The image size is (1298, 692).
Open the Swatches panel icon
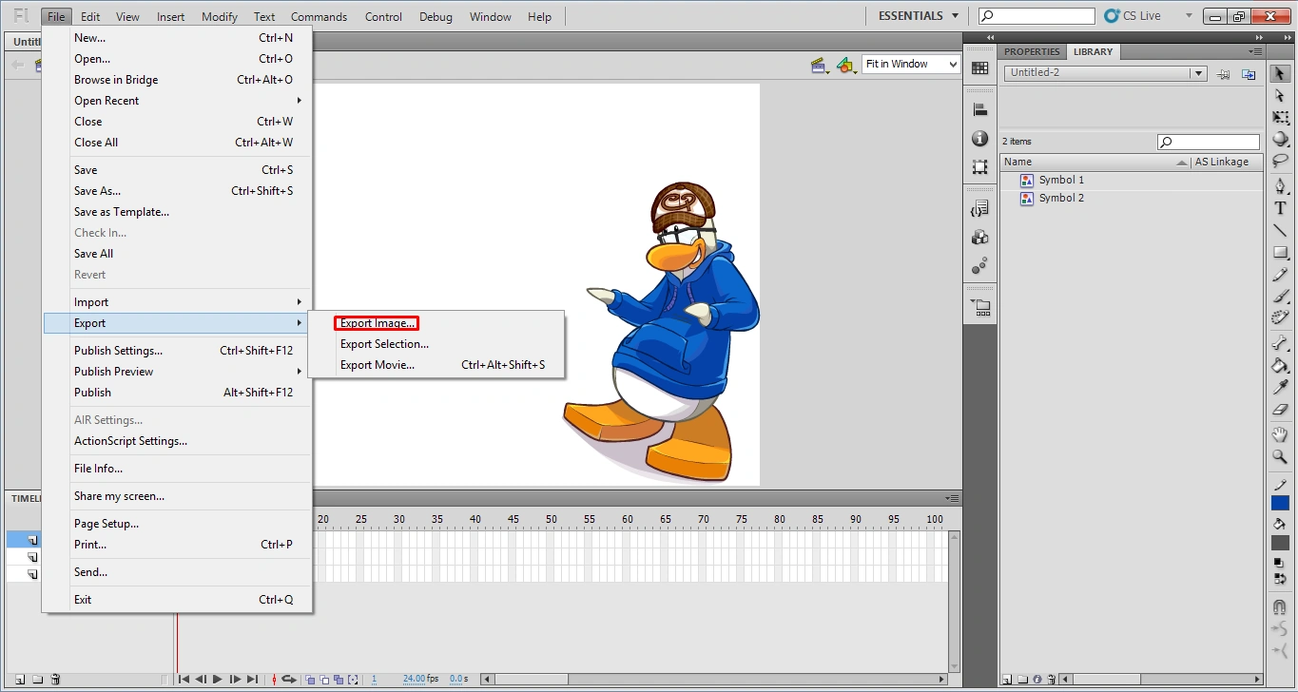[979, 68]
